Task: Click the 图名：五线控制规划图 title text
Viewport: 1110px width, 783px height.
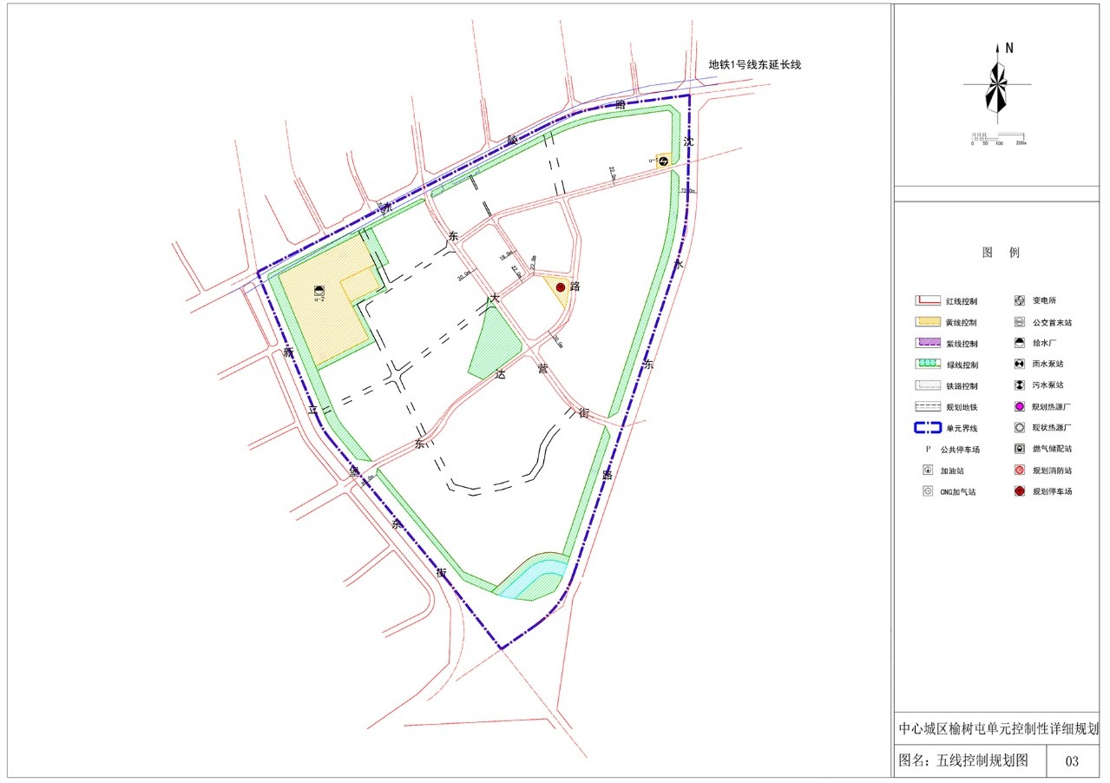Action: tap(963, 761)
